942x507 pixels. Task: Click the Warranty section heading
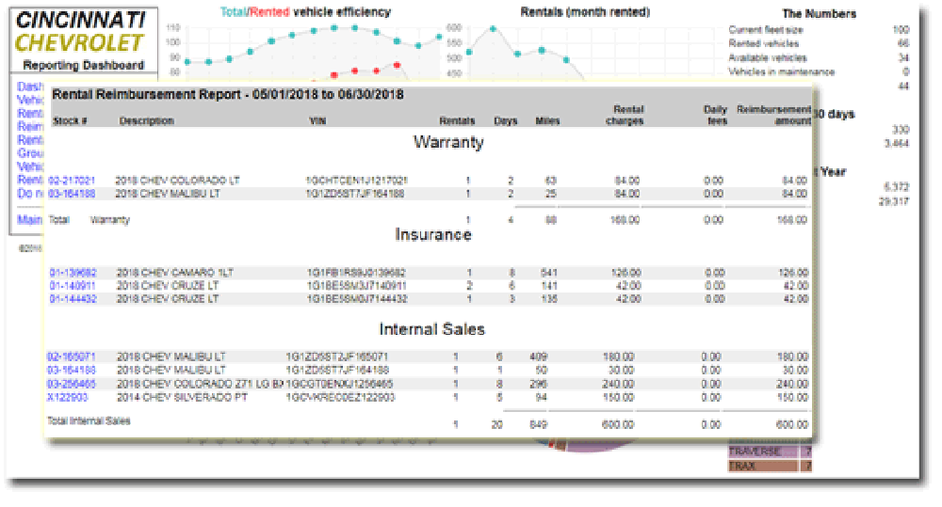448,143
